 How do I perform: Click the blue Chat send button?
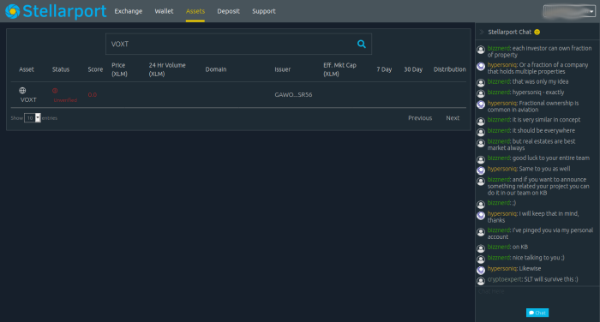[537, 313]
